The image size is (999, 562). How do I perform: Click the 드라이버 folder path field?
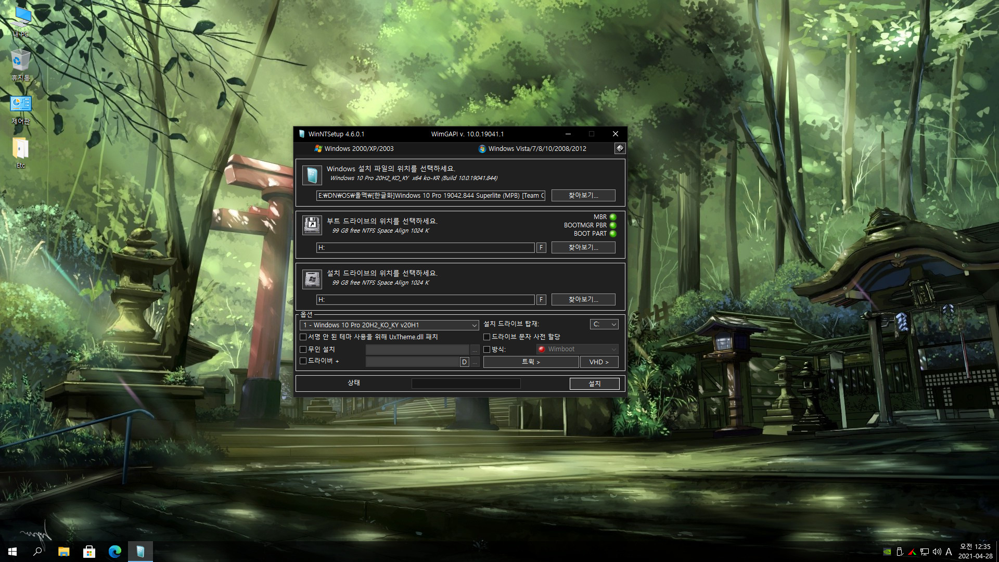pyautogui.click(x=412, y=362)
